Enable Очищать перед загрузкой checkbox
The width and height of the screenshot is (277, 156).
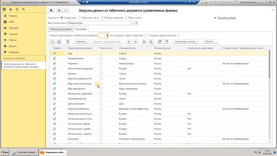click(179, 36)
